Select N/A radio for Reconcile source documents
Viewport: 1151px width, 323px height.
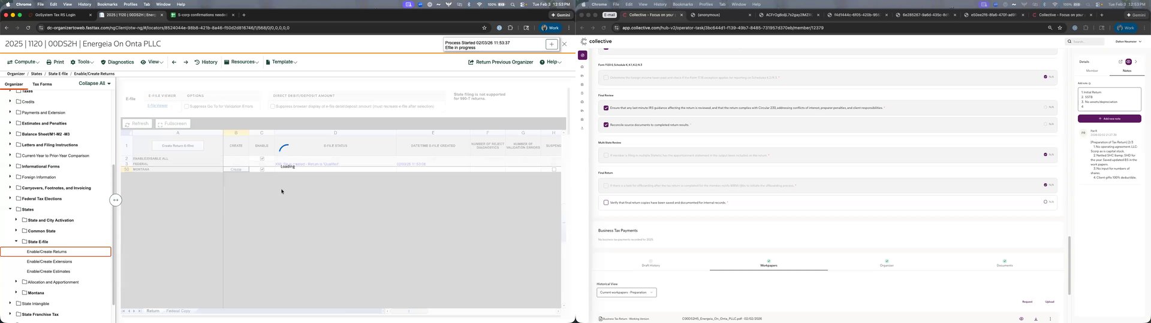point(1045,124)
